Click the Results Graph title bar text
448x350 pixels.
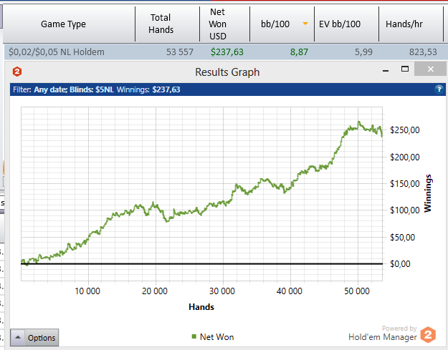point(227,72)
